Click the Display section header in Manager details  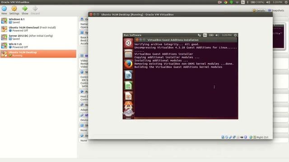point(84,56)
